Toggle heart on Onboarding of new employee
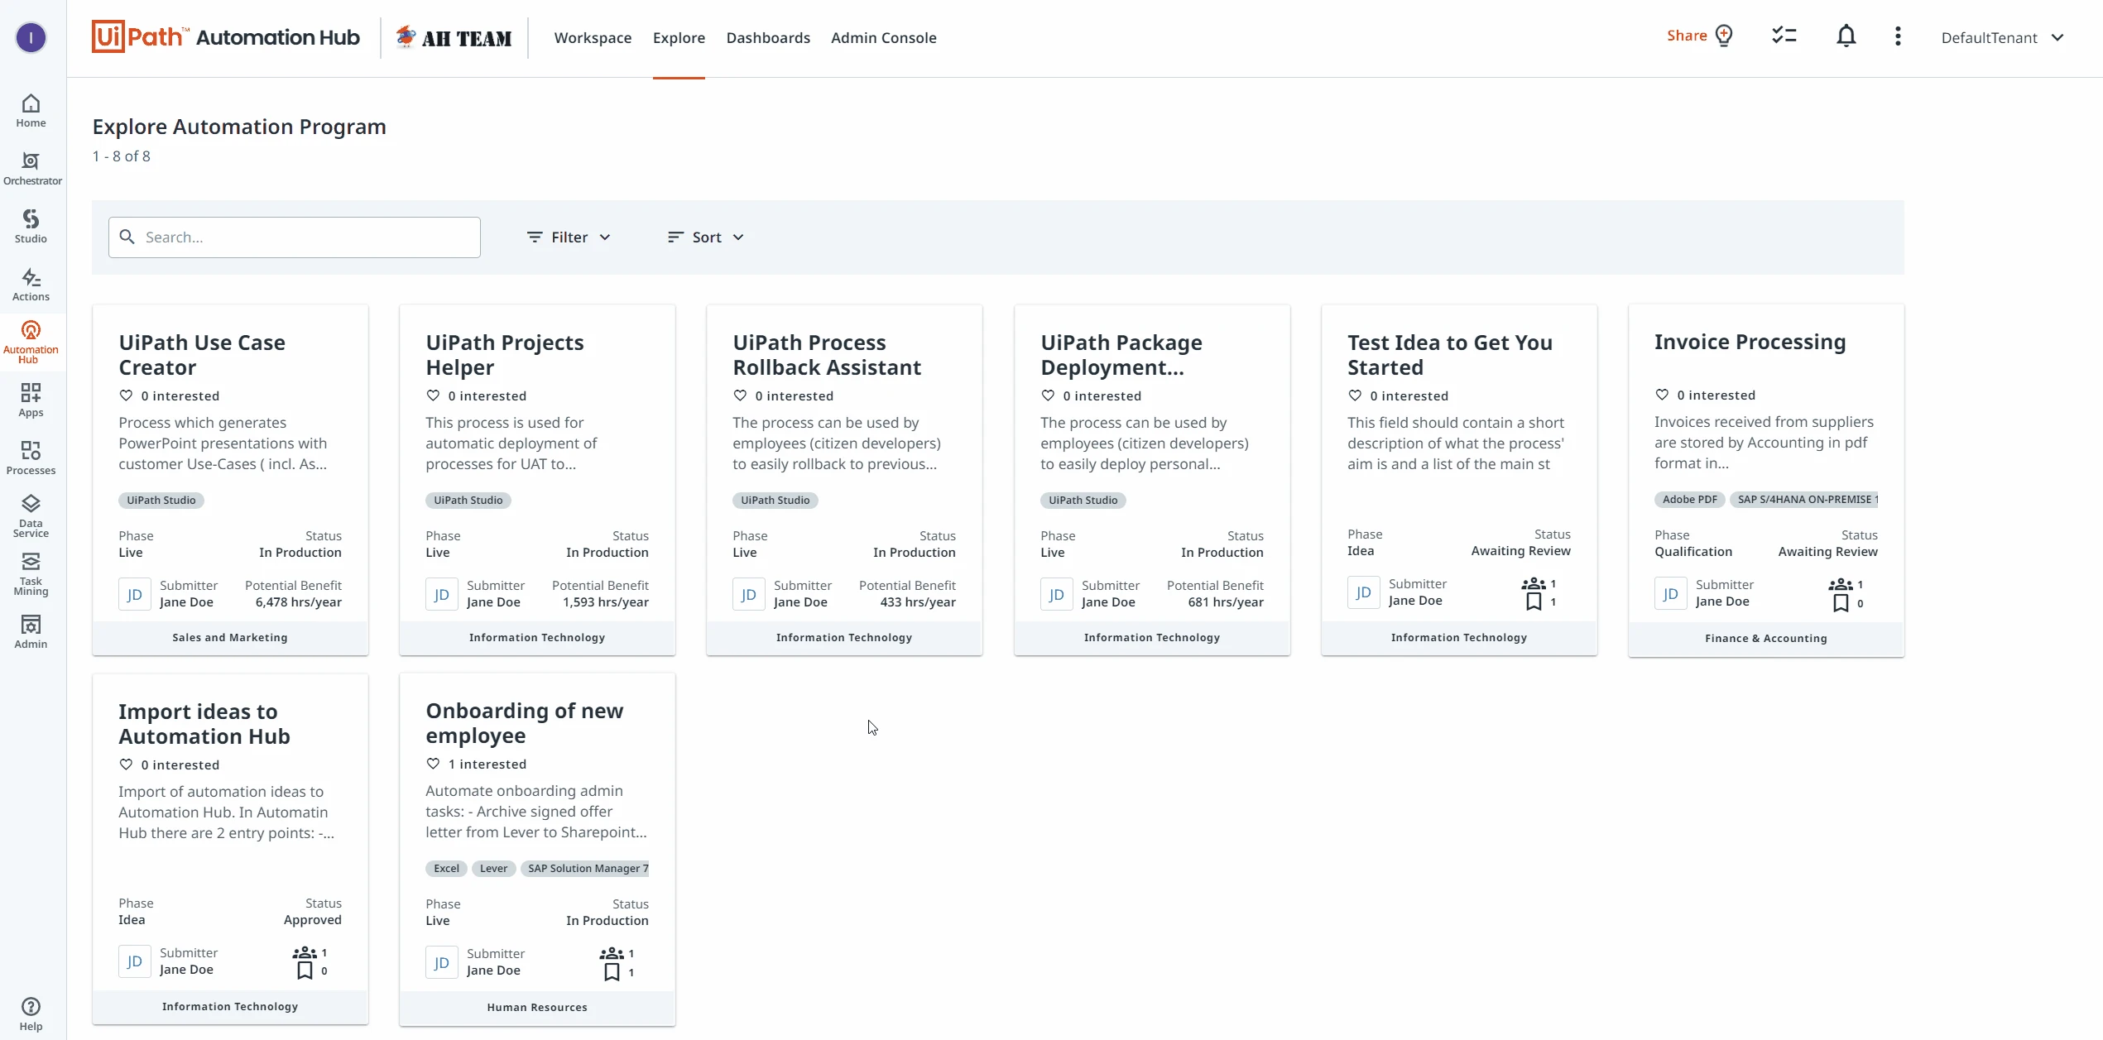 [433, 764]
